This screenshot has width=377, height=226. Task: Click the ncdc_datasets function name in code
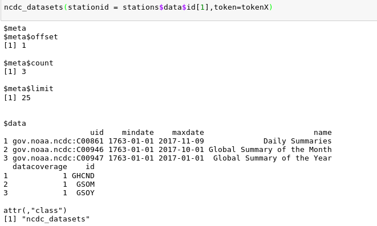pos(34,7)
